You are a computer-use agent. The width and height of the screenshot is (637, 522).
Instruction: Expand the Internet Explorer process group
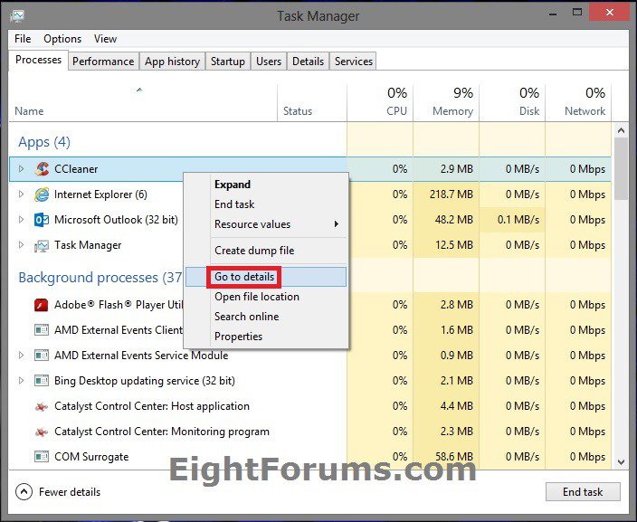click(x=22, y=195)
